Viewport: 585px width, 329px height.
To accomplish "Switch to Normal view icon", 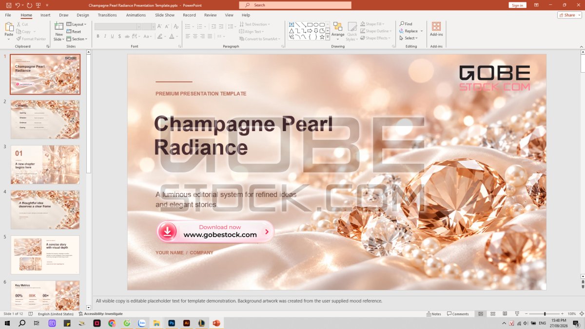I will tap(481, 314).
